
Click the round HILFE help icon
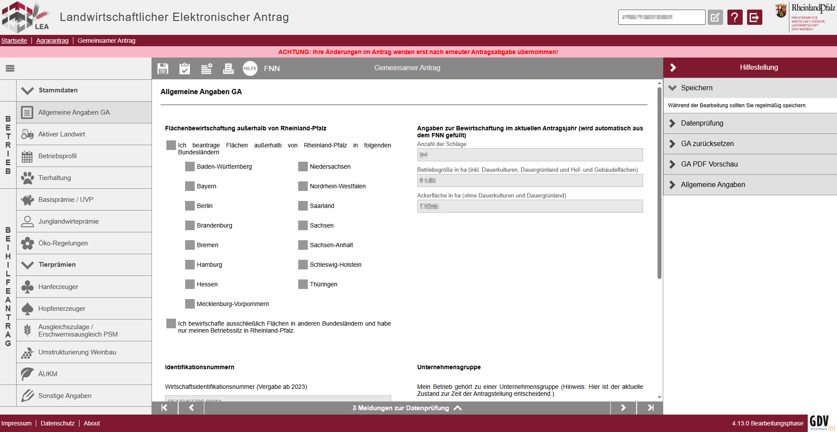(x=250, y=68)
